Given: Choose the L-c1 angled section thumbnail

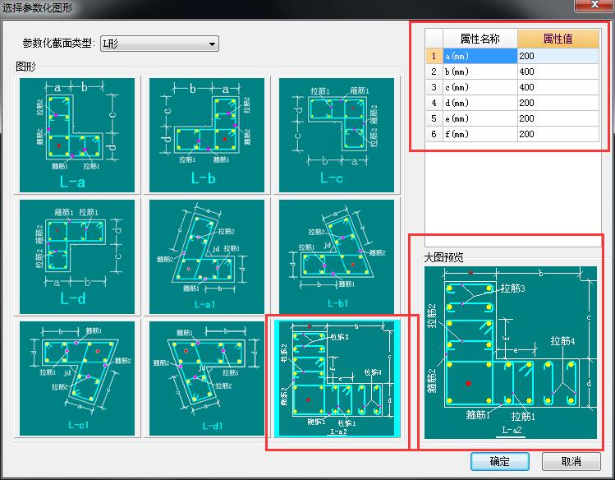Looking at the screenshot, I should 77,378.
